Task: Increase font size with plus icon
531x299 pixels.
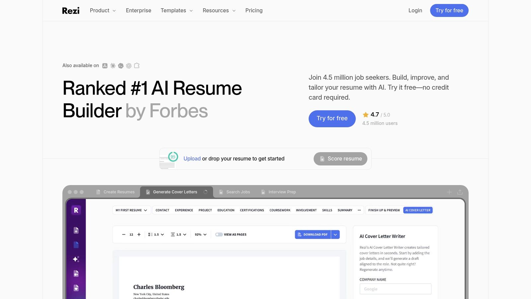Action: point(139,235)
